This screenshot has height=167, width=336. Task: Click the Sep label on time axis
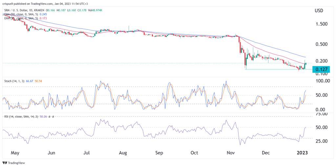coord(159,153)
